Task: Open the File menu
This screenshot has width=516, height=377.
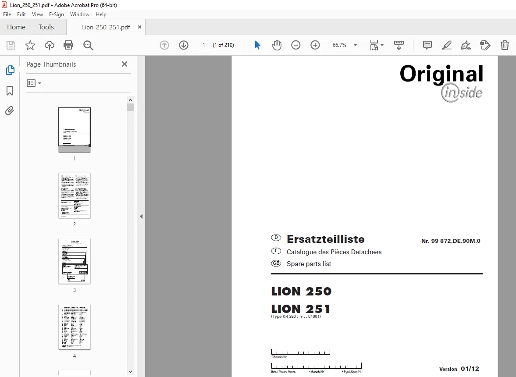Action: [x=7, y=14]
